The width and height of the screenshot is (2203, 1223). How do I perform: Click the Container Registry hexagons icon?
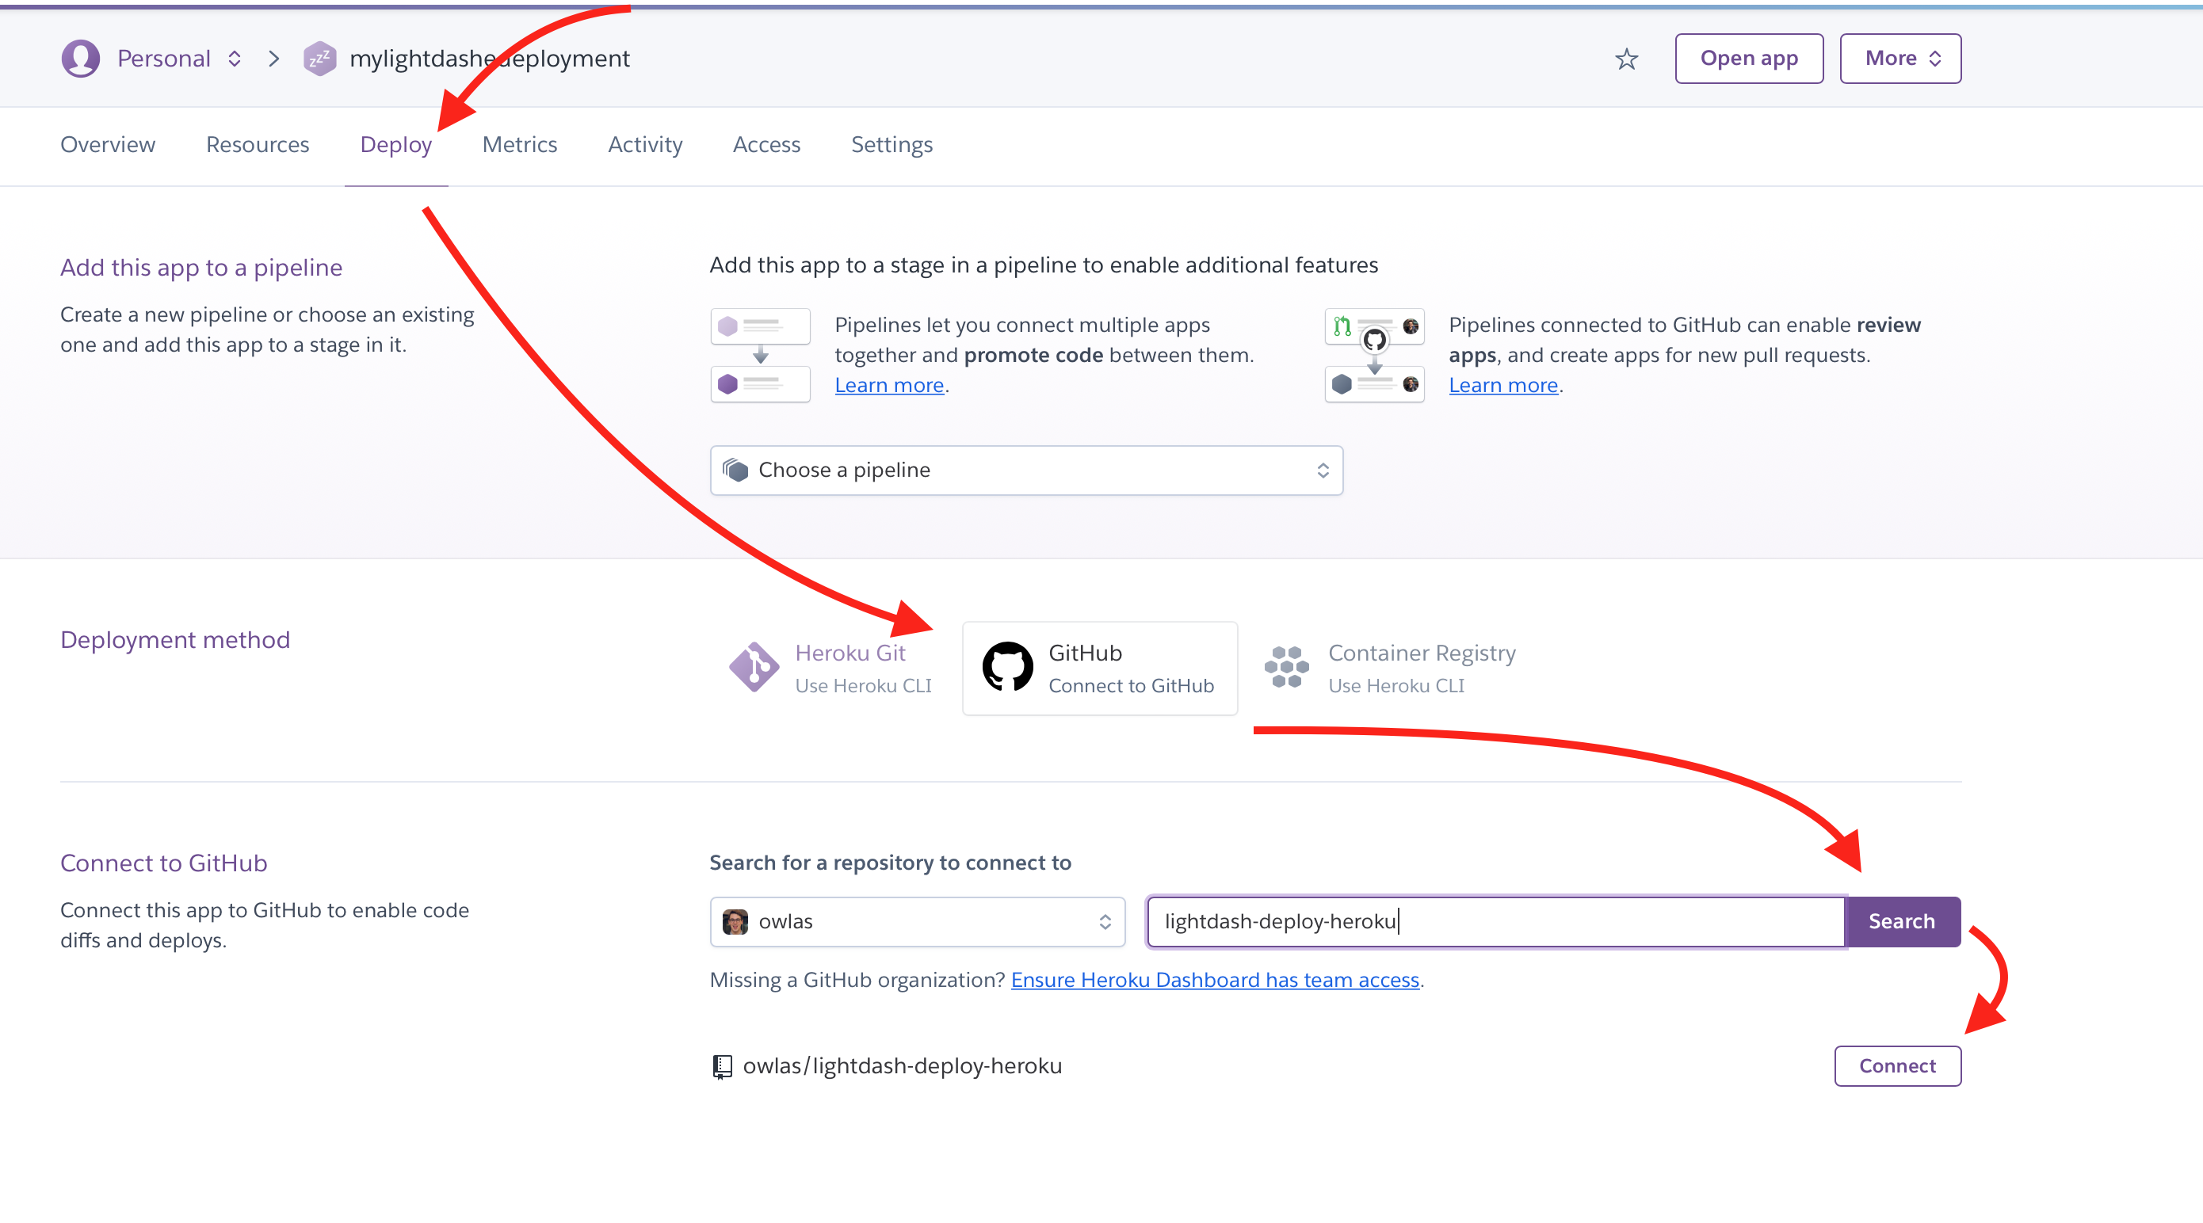pos(1286,668)
